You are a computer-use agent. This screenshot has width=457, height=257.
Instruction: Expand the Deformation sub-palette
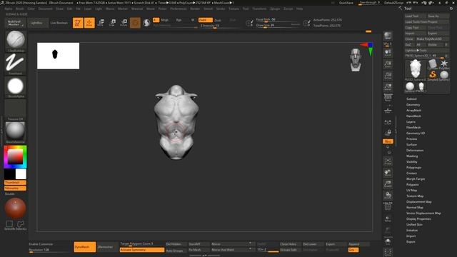pyautogui.click(x=415, y=151)
